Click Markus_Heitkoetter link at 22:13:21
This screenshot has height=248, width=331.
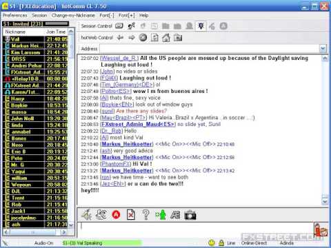tap(127, 171)
